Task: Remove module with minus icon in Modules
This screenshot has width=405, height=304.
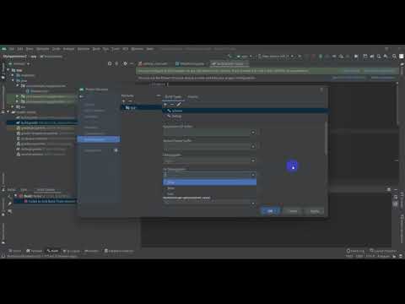Action: coord(130,101)
